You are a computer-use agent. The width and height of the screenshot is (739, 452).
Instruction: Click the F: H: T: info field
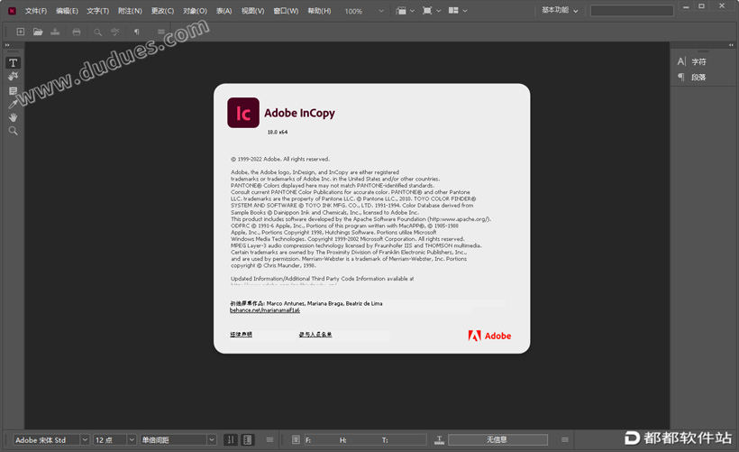[x=365, y=439]
